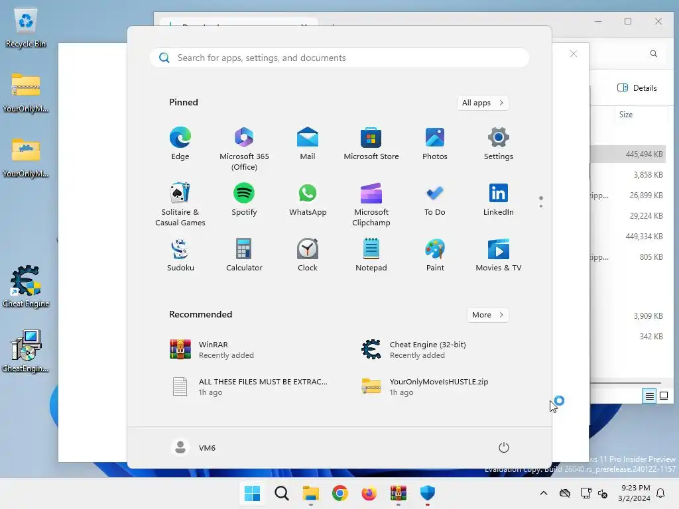This screenshot has width=679, height=509.
Task: Open Microsoft Store
Action: click(371, 144)
